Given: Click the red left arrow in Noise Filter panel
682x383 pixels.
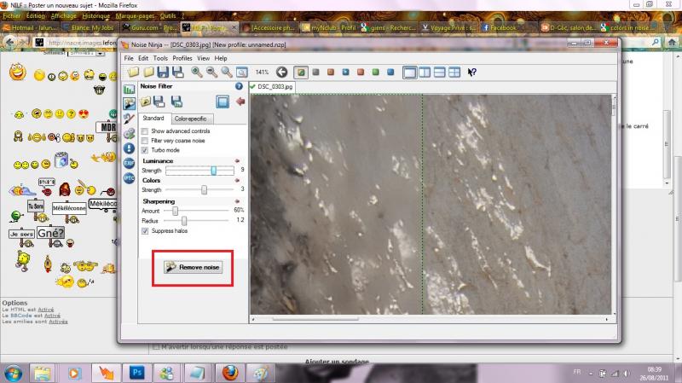Looking at the screenshot, I should [x=240, y=102].
